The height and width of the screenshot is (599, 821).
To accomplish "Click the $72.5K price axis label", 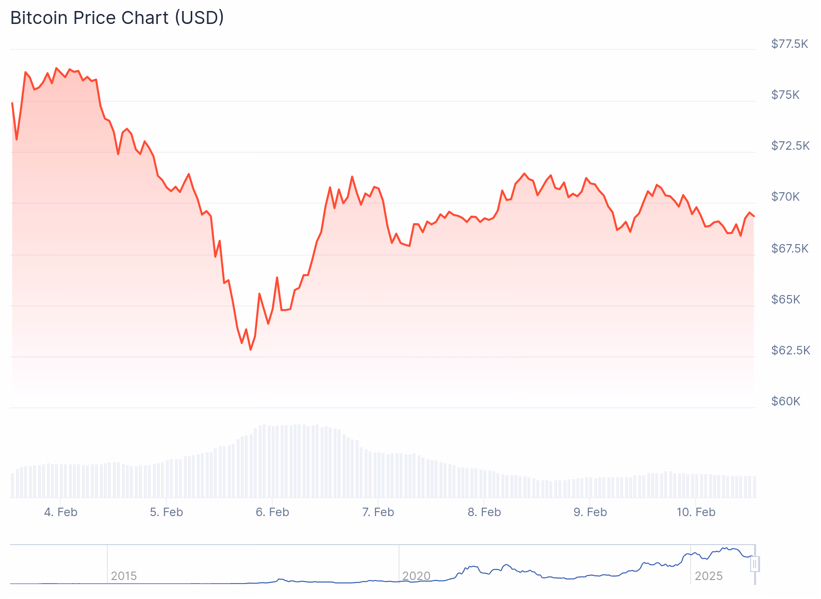I will point(791,146).
